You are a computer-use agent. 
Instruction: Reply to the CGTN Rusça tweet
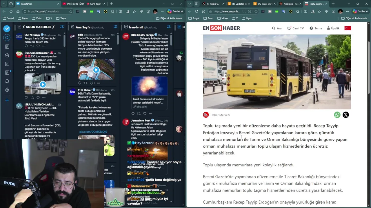(26, 46)
